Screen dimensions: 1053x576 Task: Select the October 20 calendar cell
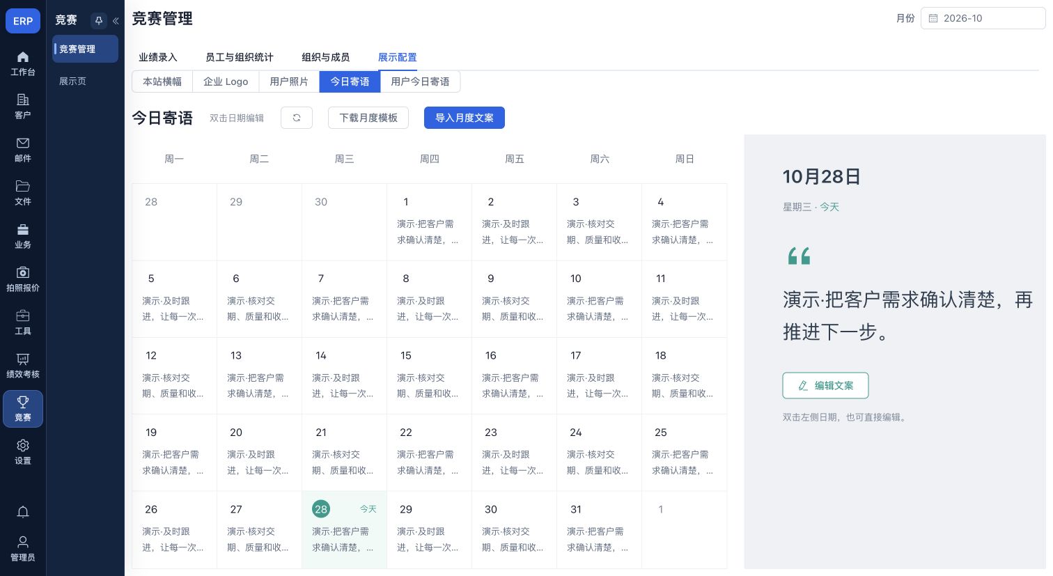259,453
